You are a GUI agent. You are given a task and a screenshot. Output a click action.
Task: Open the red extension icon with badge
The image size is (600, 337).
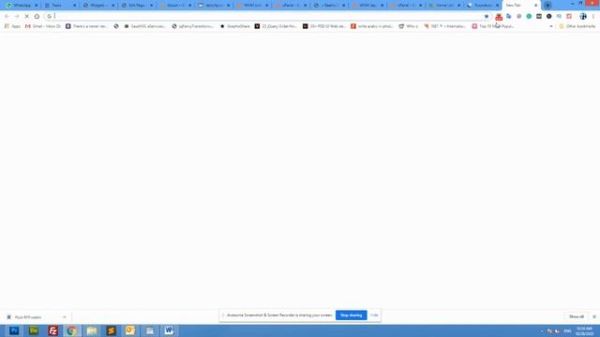tap(499, 17)
